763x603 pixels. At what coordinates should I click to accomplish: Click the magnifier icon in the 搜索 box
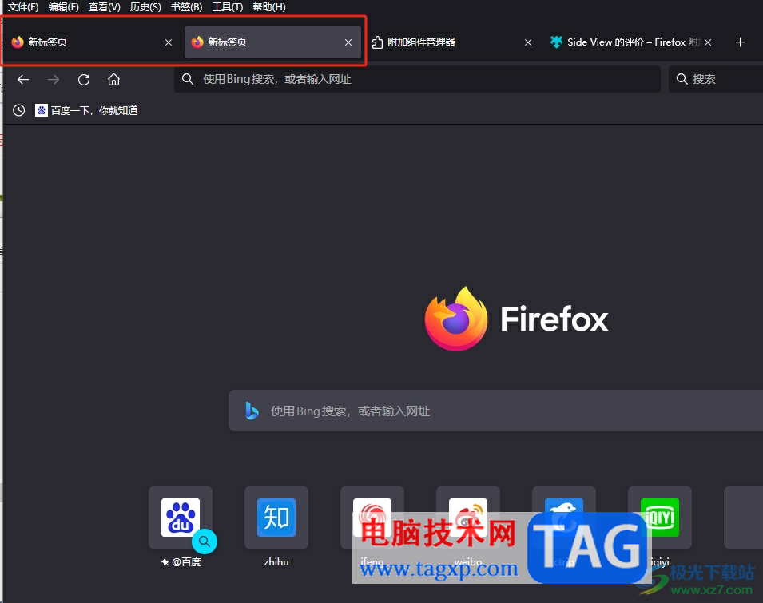682,79
